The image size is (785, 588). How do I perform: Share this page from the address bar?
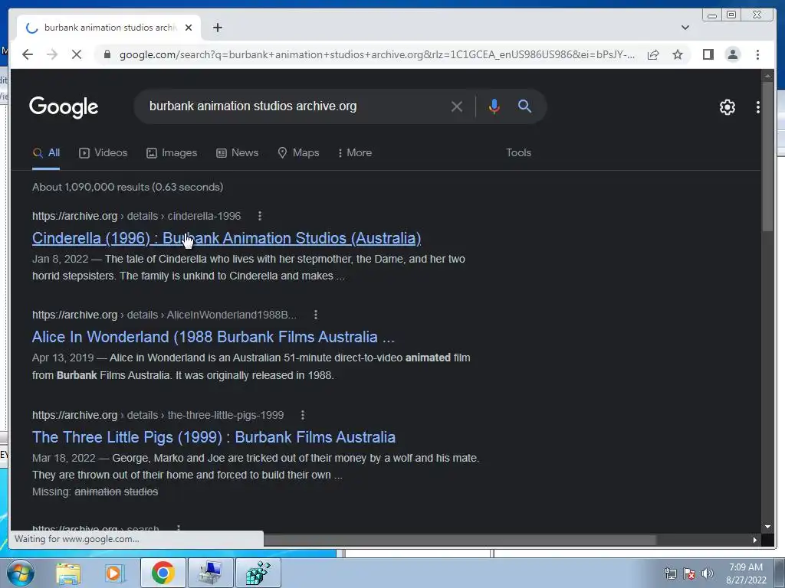pos(653,54)
